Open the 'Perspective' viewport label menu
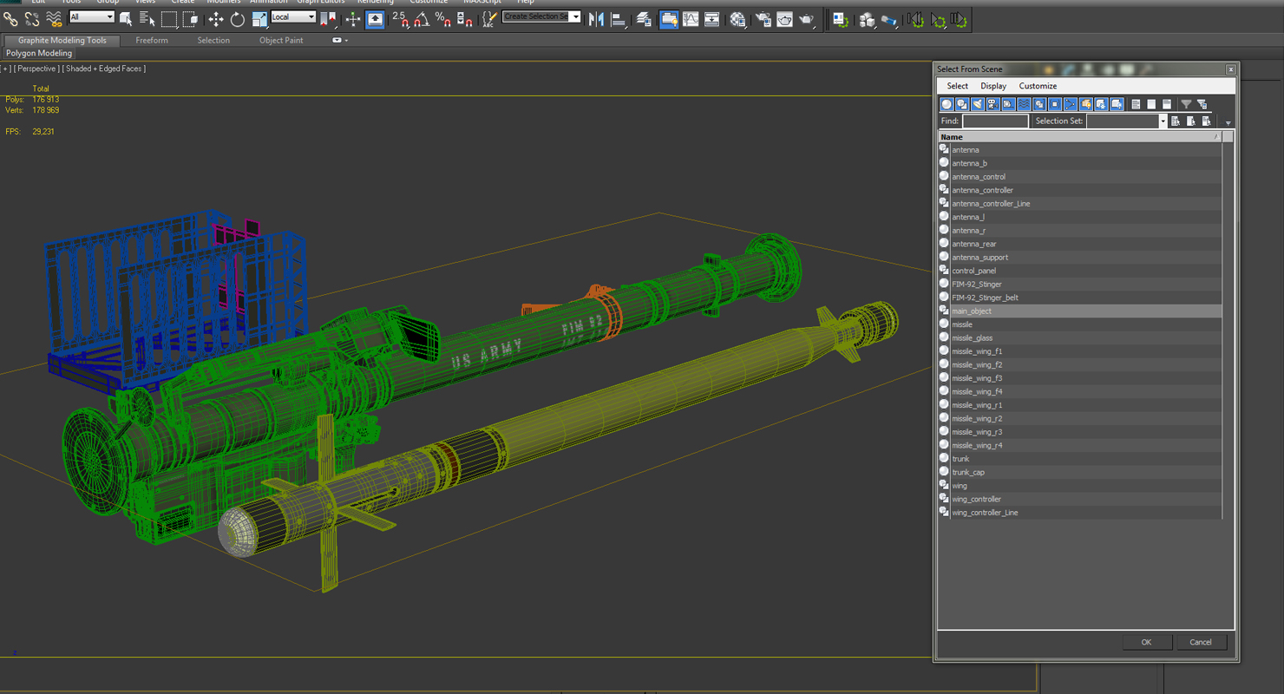Screen dimensions: 1284x694 37,69
